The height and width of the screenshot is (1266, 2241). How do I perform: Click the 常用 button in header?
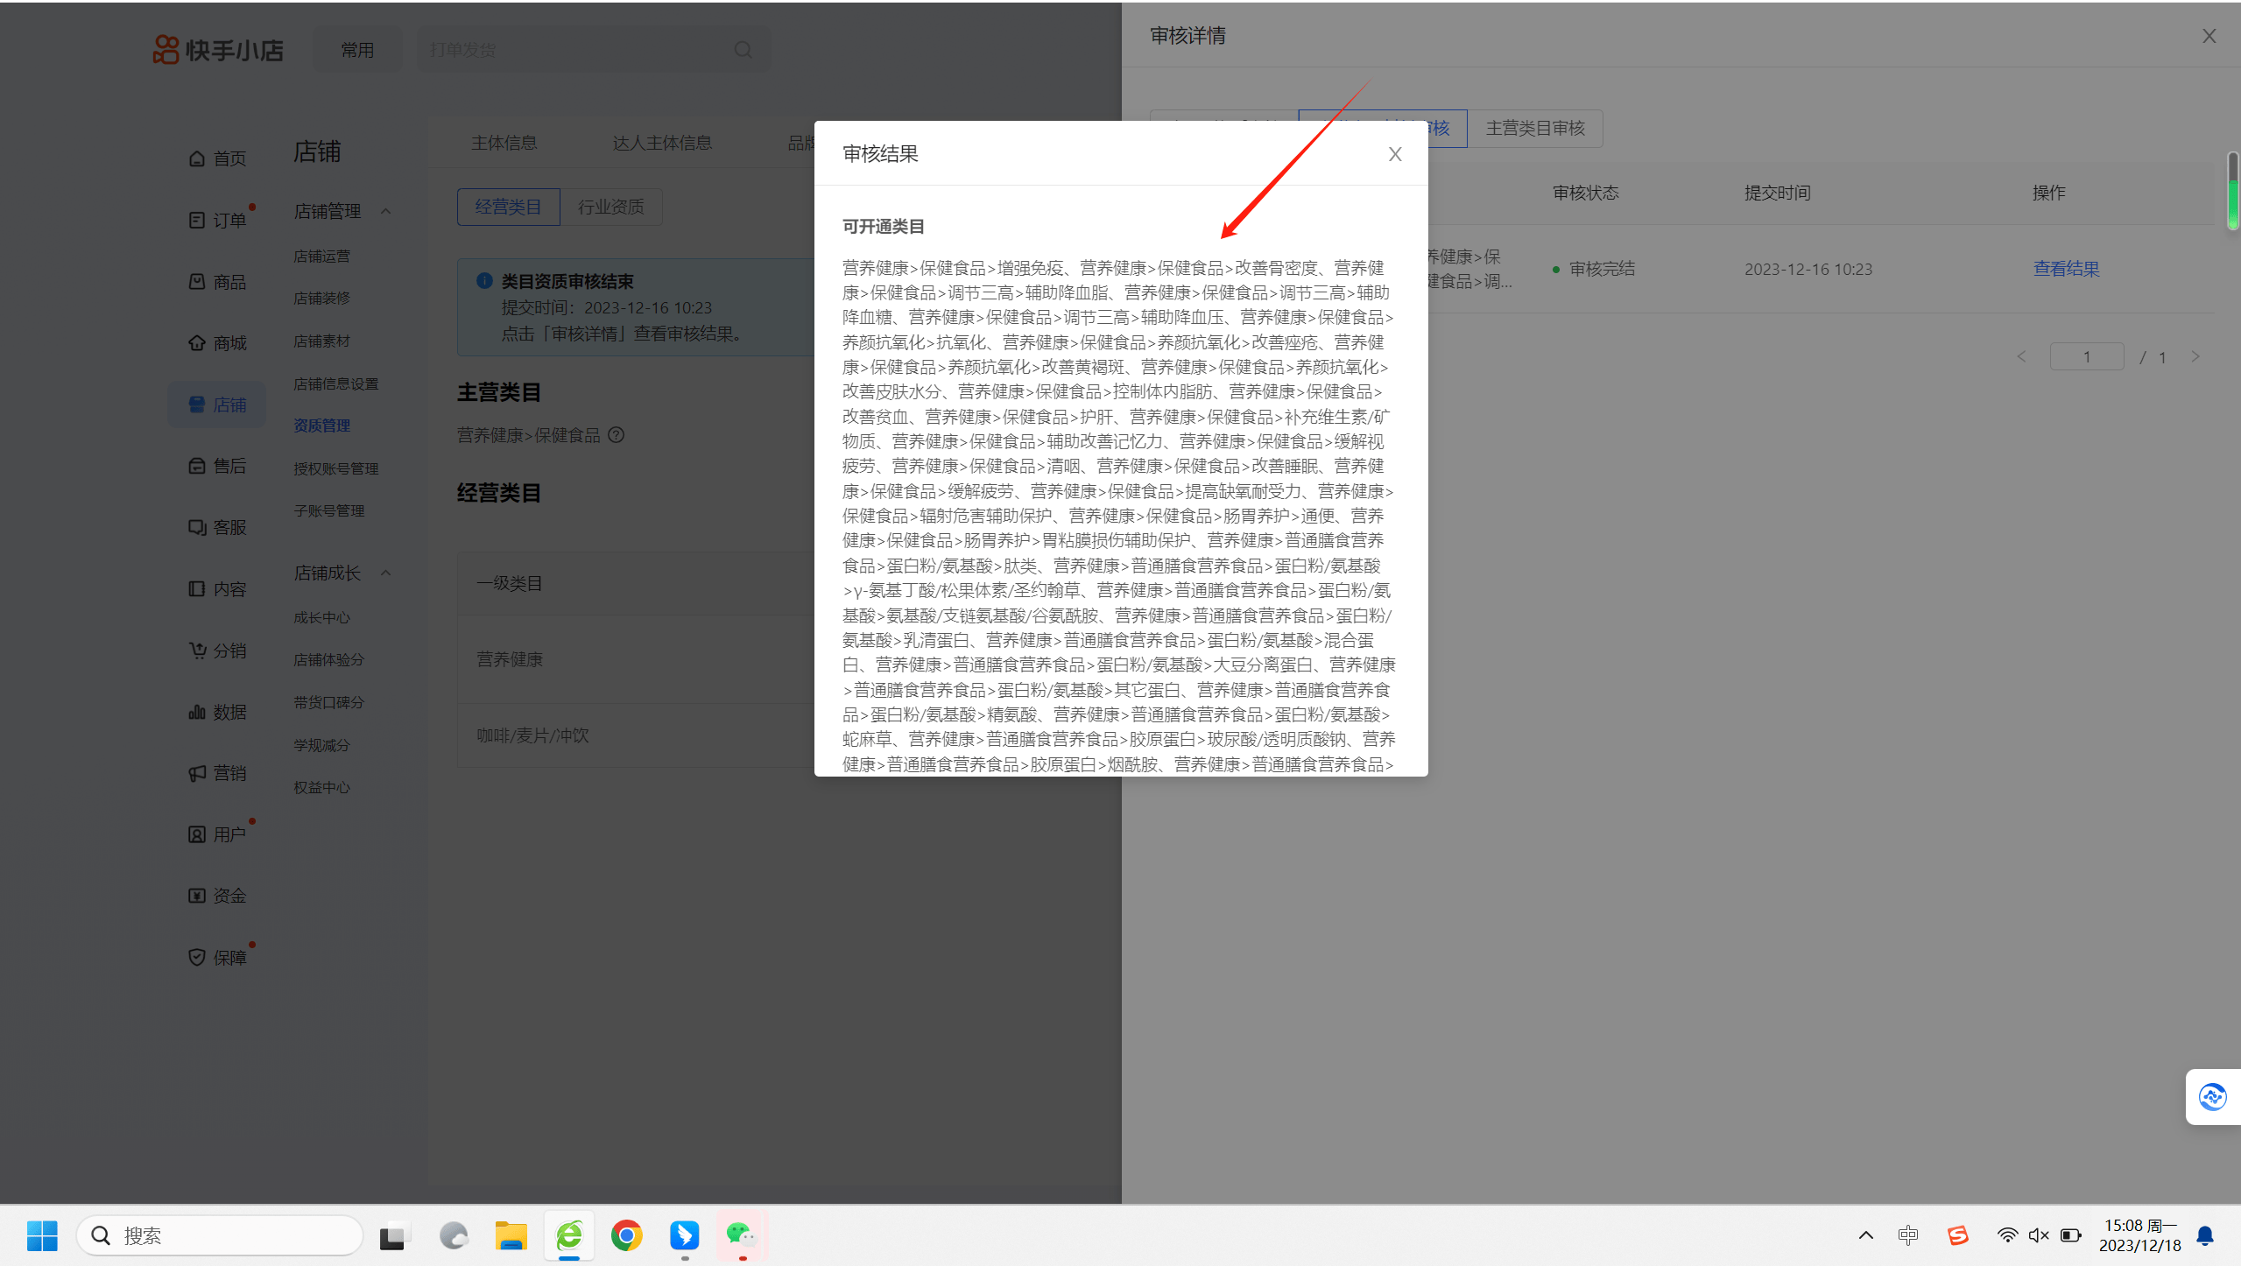tap(357, 50)
